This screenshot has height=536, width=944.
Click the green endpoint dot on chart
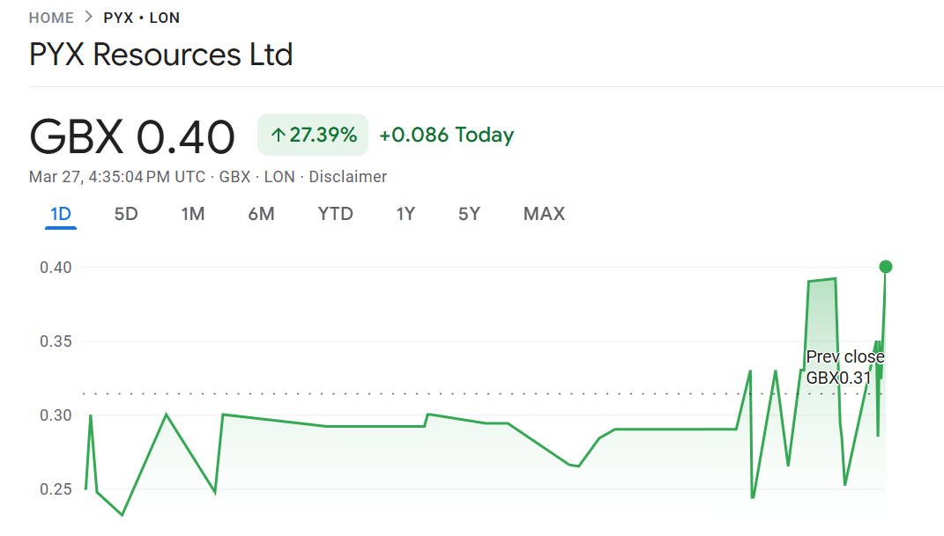pos(886,267)
